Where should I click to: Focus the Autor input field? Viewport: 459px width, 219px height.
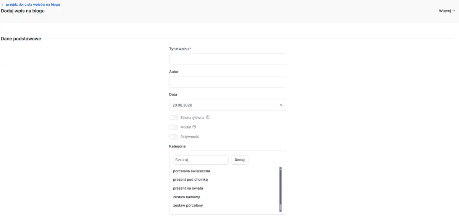(x=228, y=82)
